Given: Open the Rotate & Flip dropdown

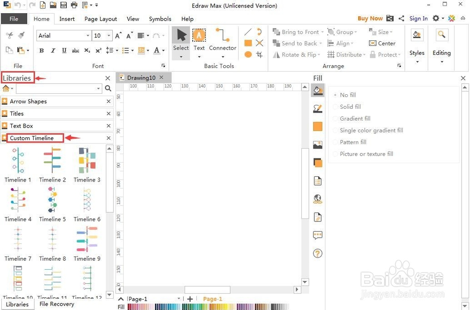Looking at the screenshot, I should 319,55.
